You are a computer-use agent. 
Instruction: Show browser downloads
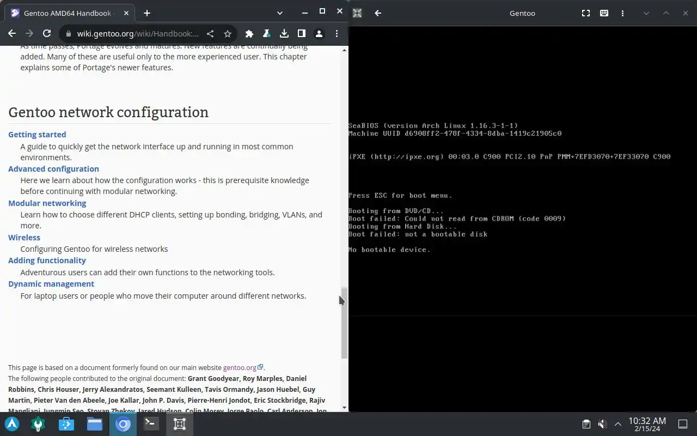pyautogui.click(x=284, y=34)
